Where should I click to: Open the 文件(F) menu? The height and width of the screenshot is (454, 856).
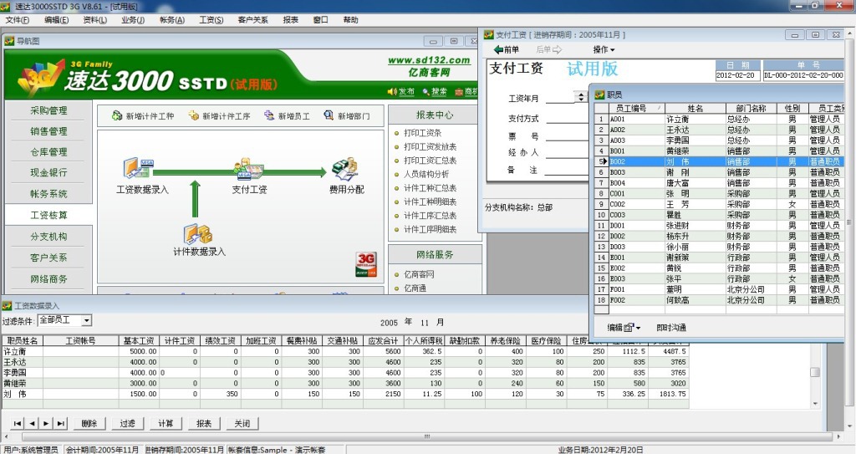18,20
